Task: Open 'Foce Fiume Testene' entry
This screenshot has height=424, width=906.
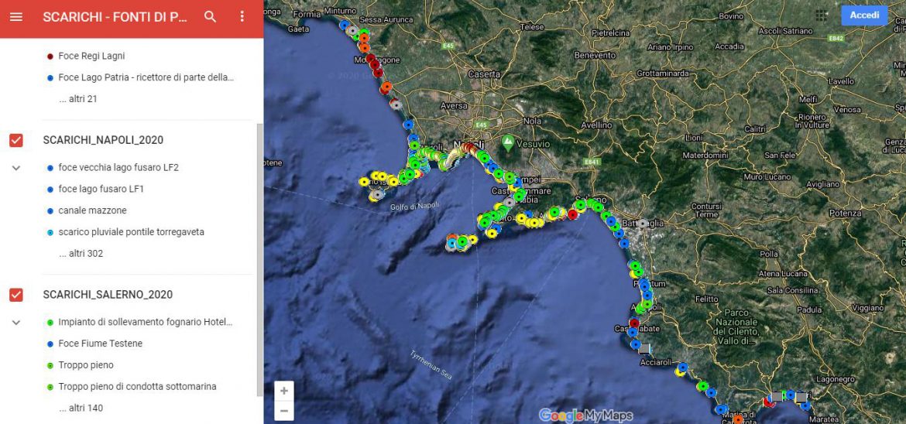Action: pyautogui.click(x=100, y=344)
